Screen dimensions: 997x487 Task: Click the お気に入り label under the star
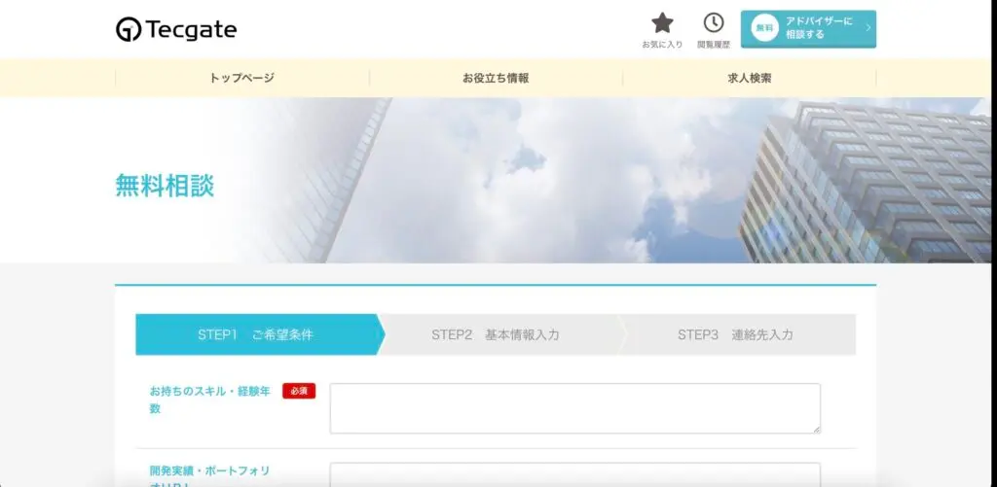pos(662,45)
